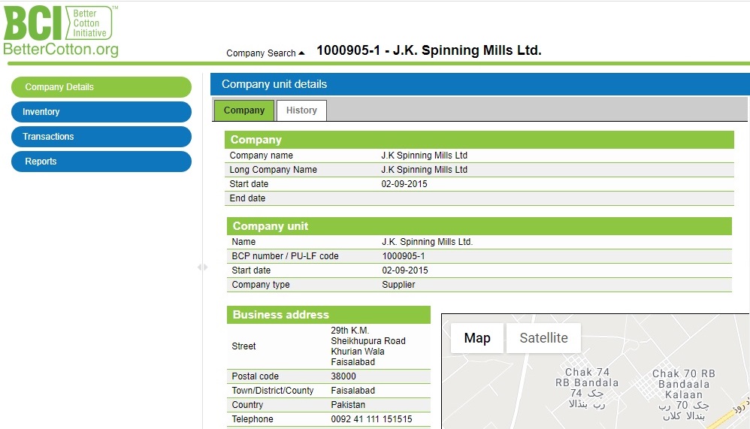
Task: Select the Company tab
Action: tap(244, 110)
